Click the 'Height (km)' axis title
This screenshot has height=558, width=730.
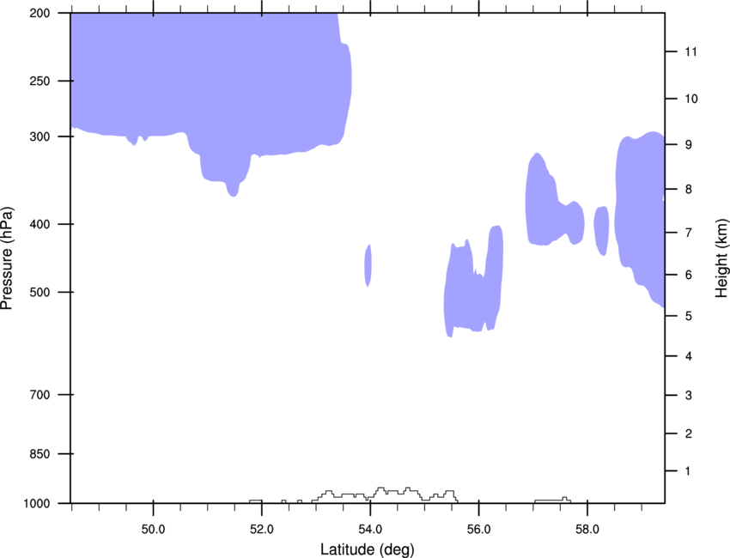721,258
